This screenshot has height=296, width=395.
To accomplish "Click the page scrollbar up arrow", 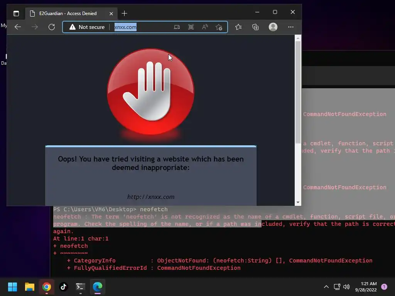I will pyautogui.click(x=298, y=38).
